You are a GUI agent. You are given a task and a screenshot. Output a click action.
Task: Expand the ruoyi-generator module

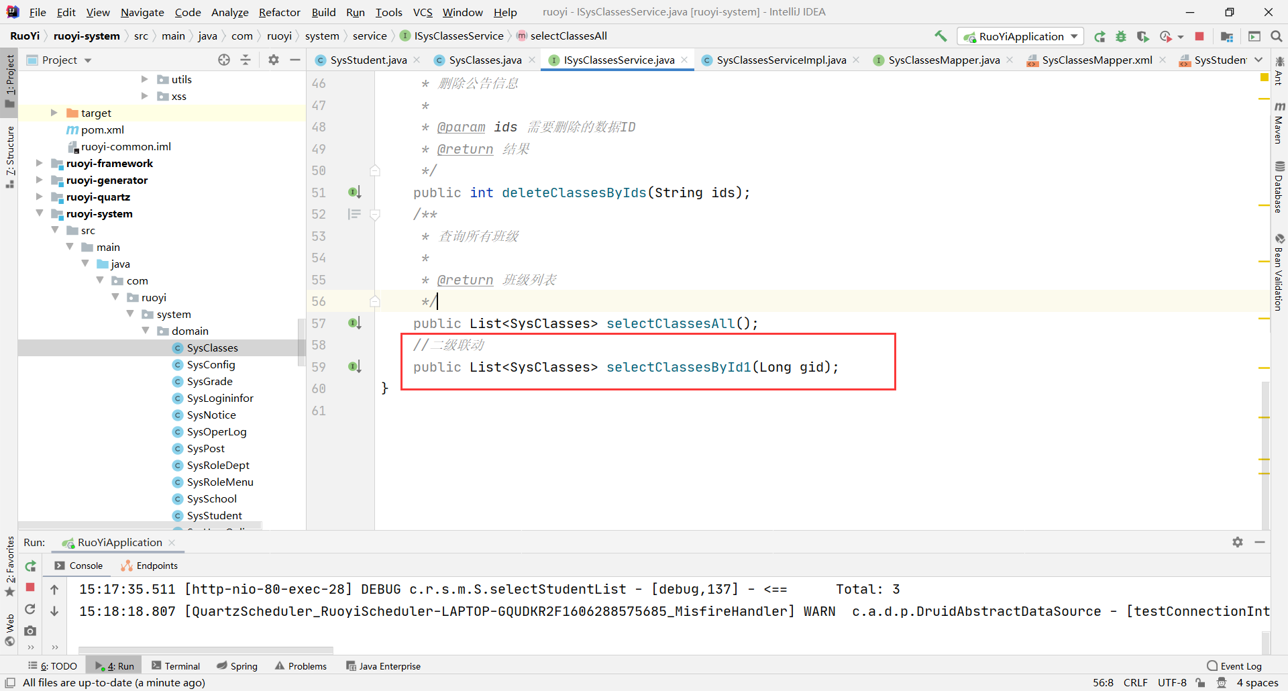39,180
